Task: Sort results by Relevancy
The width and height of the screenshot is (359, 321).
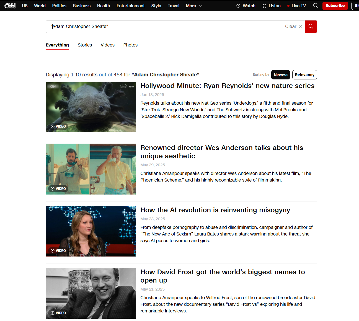Action: click(x=304, y=75)
